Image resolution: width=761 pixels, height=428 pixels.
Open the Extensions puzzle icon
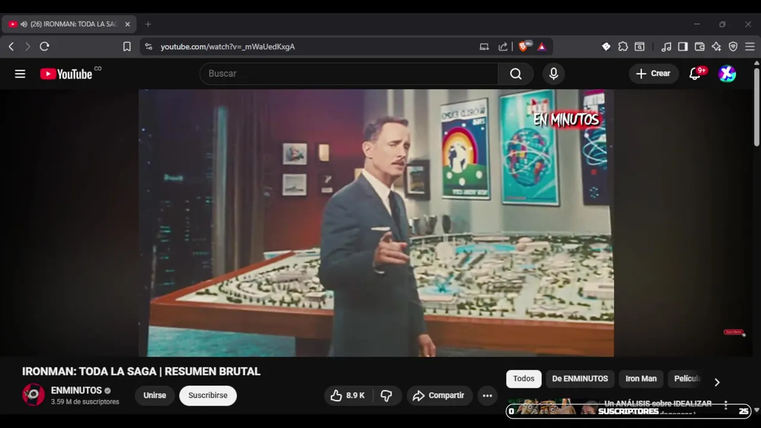(x=623, y=46)
